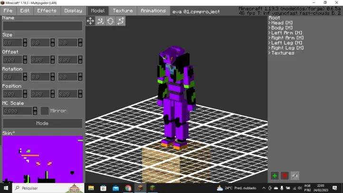
Task: Select the offset gizmo tool
Action: [x=100, y=21]
